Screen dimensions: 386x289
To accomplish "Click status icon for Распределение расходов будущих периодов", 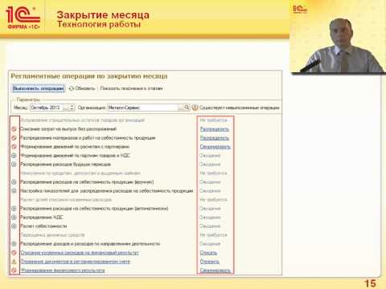I will 14,165.
